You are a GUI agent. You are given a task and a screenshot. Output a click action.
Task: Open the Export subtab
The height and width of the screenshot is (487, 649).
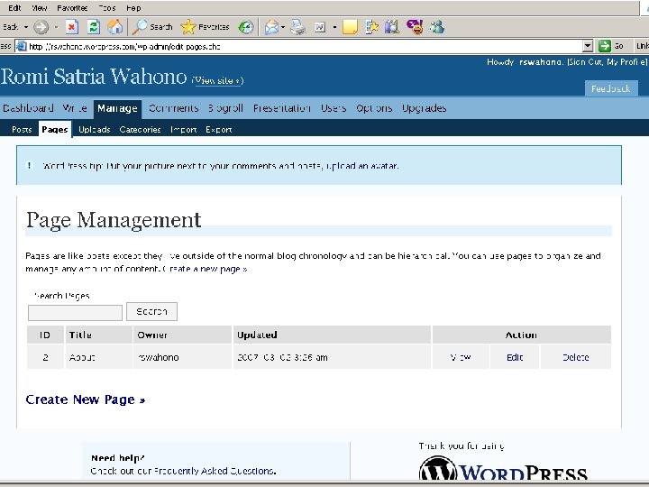pos(218,130)
